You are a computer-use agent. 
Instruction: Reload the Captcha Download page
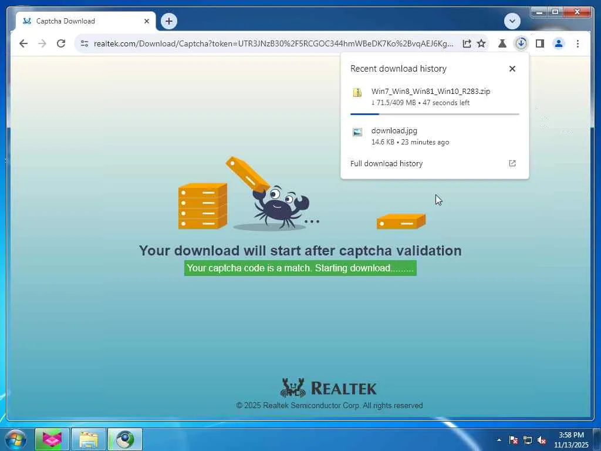point(61,43)
